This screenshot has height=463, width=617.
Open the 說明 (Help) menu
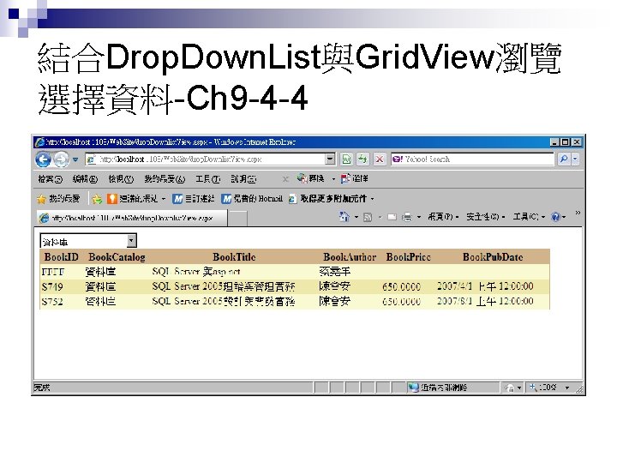tap(243, 179)
